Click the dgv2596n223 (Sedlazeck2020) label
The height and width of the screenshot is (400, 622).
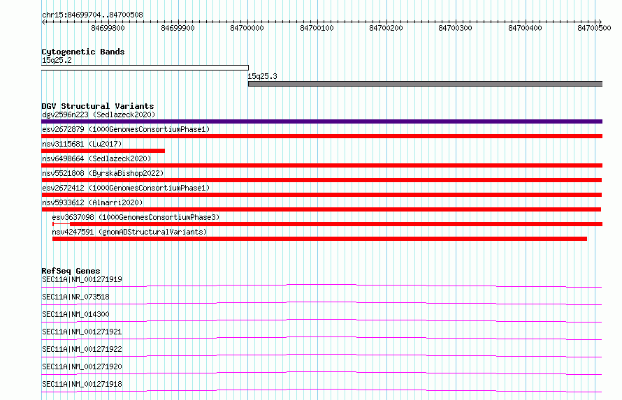[x=99, y=114]
